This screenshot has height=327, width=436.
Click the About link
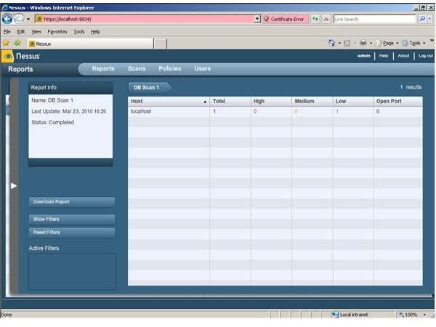click(x=403, y=56)
